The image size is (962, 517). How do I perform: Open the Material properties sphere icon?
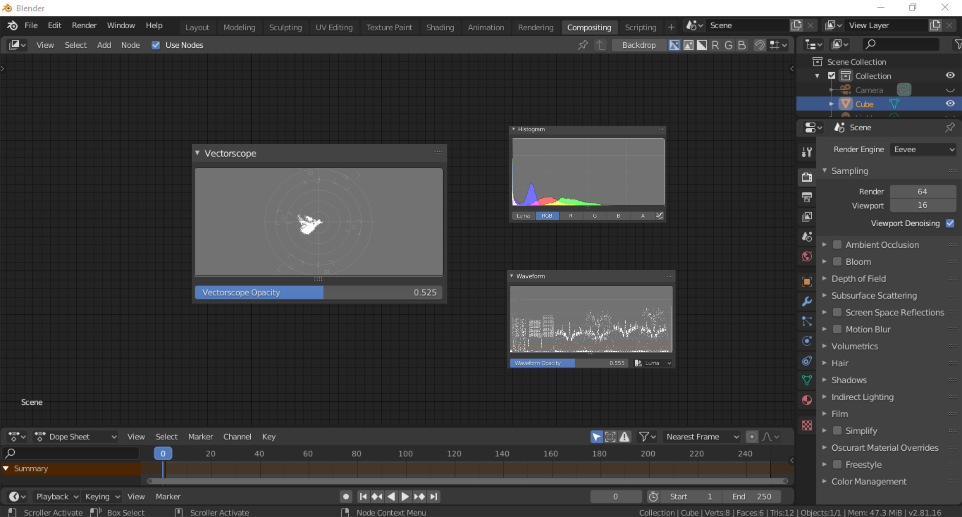point(807,400)
